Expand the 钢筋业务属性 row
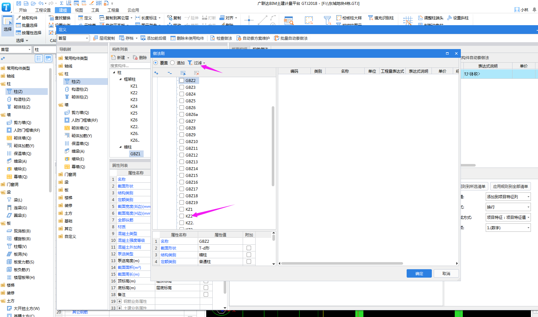This screenshot has width=538, height=317. coord(119,301)
